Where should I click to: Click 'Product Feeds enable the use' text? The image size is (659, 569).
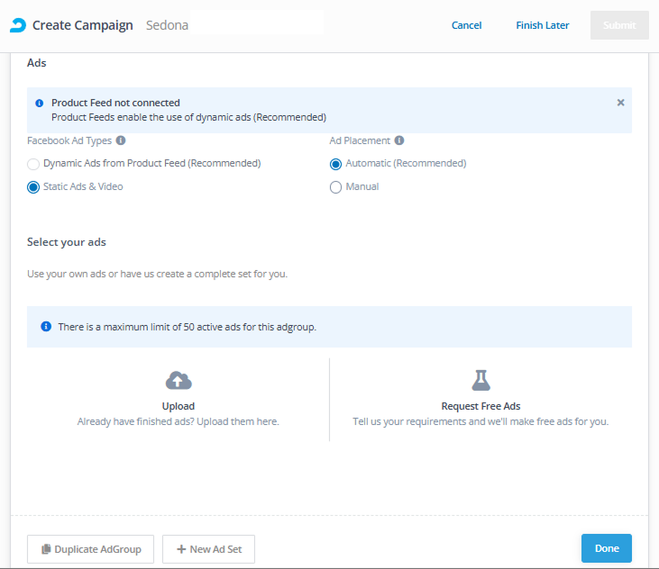coord(188,117)
